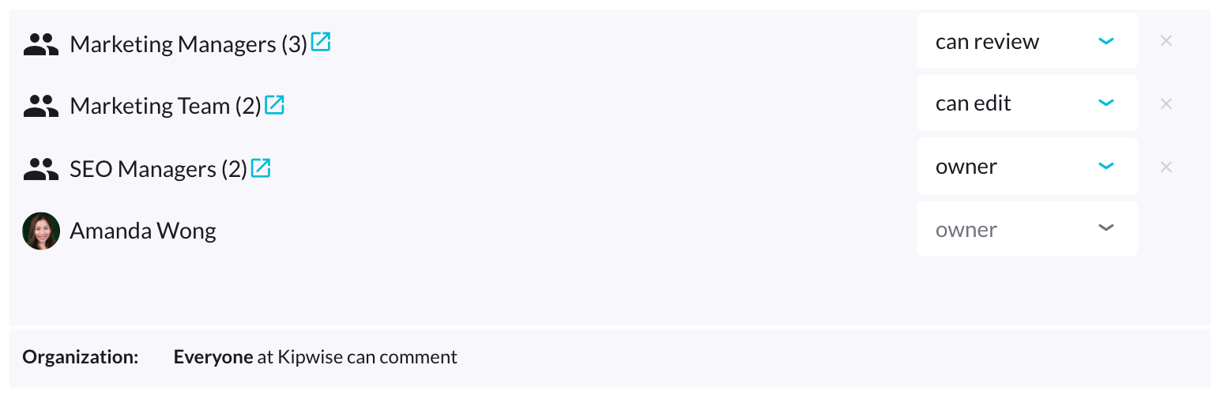Click the Organization label

[81, 357]
